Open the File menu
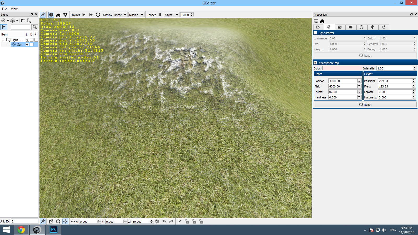Viewport: 418px width, 235px height. click(4, 9)
